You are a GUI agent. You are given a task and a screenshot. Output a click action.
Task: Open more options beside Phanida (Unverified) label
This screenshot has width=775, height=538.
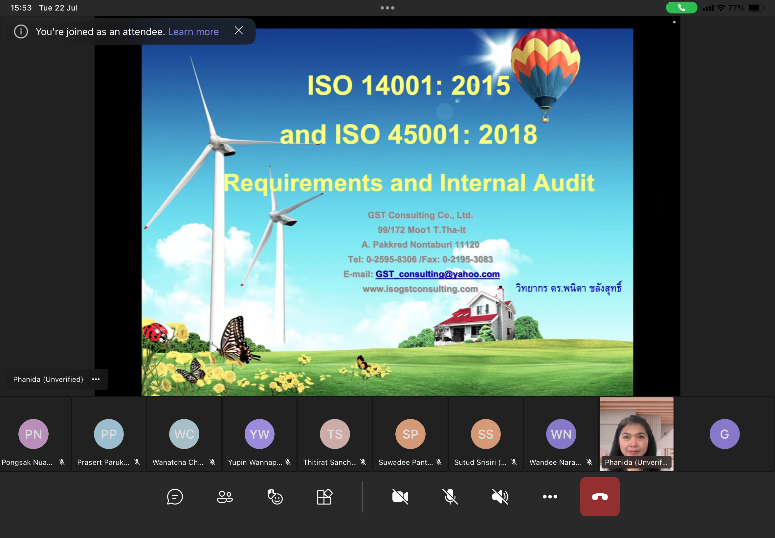point(96,379)
